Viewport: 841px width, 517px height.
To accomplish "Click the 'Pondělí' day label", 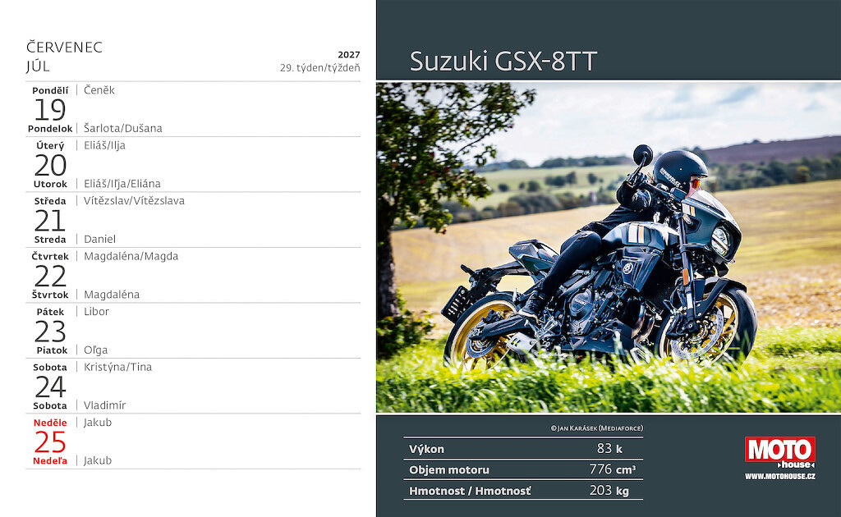I will click(x=50, y=90).
